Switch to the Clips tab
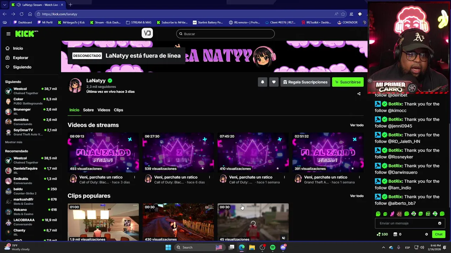Screen dimensions: 451x253 point(118,110)
